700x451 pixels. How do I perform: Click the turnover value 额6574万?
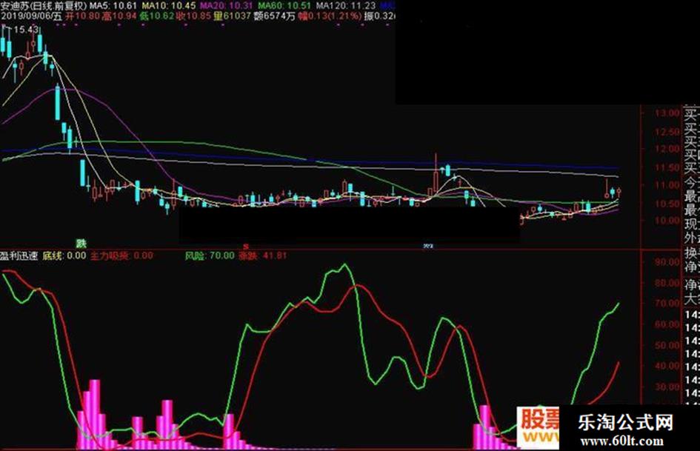274,16
